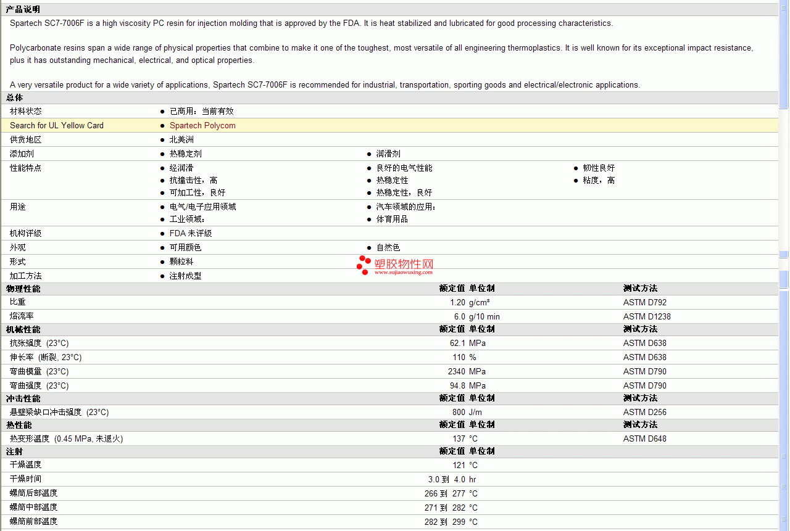The width and height of the screenshot is (790, 531).
Task: Click the 韧性良好 feature entry
Action: (599, 168)
